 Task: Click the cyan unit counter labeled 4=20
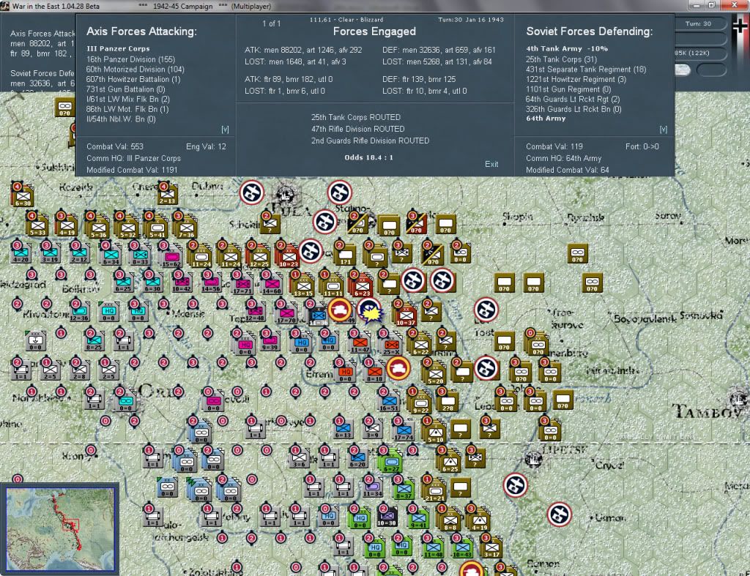point(21,253)
